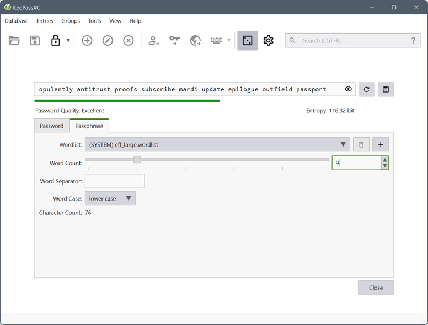This screenshot has height=325, width=428.
Task: Regenerate the passphrase with refresh icon
Action: [366, 89]
